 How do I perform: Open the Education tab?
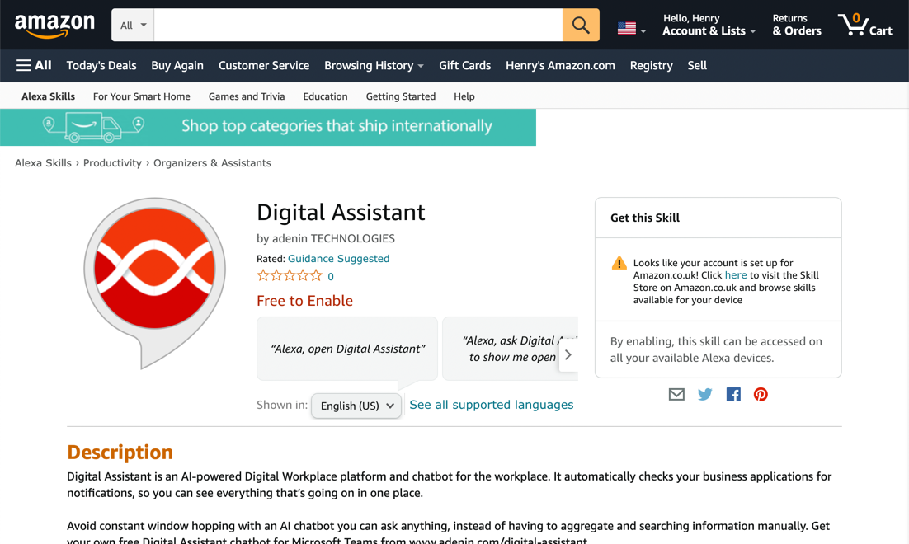click(325, 96)
